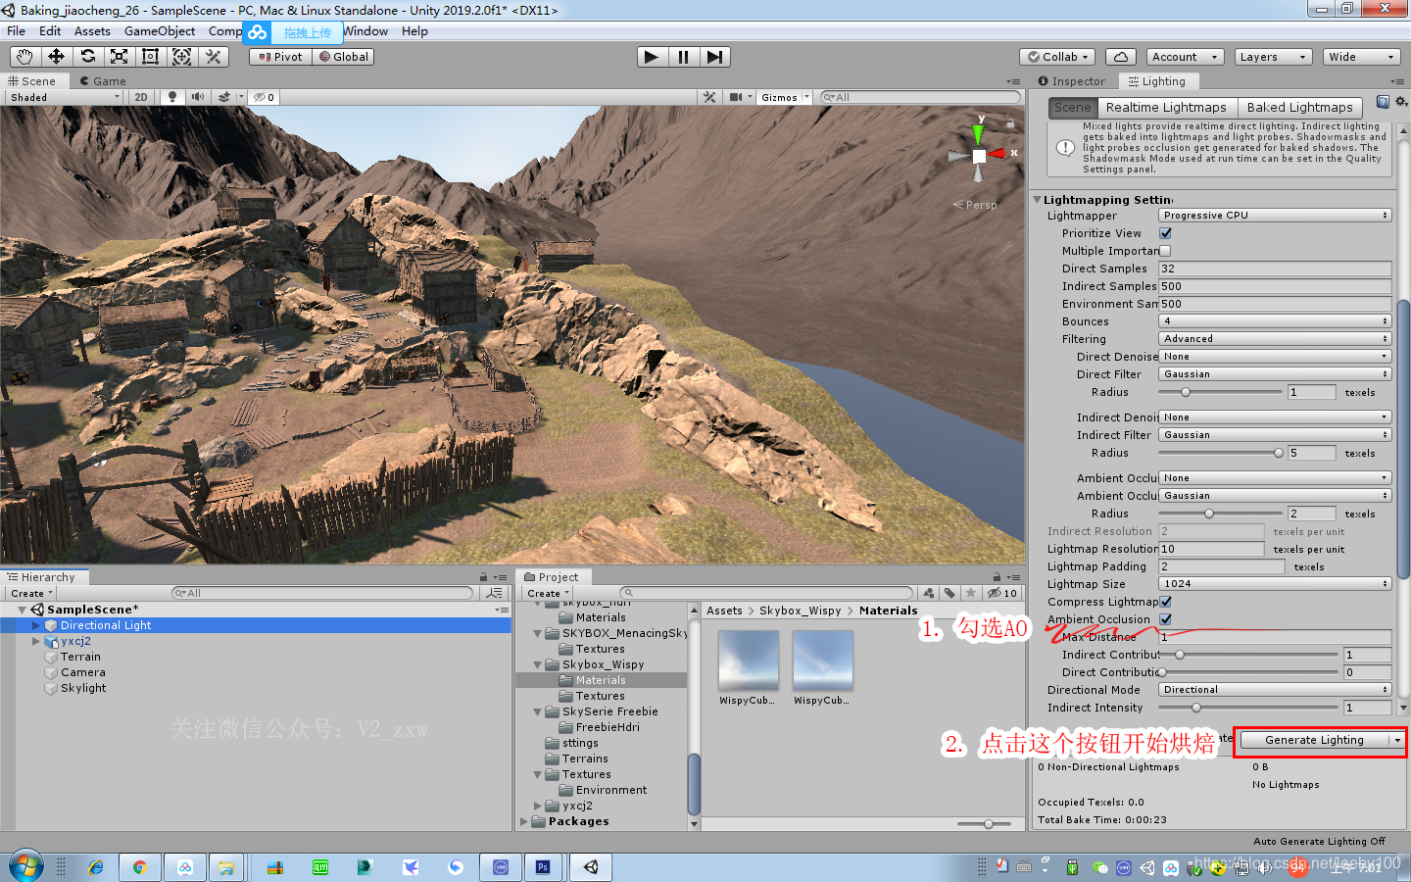Switch to the Inspector tab
The image size is (1411, 882).
pyautogui.click(x=1071, y=81)
